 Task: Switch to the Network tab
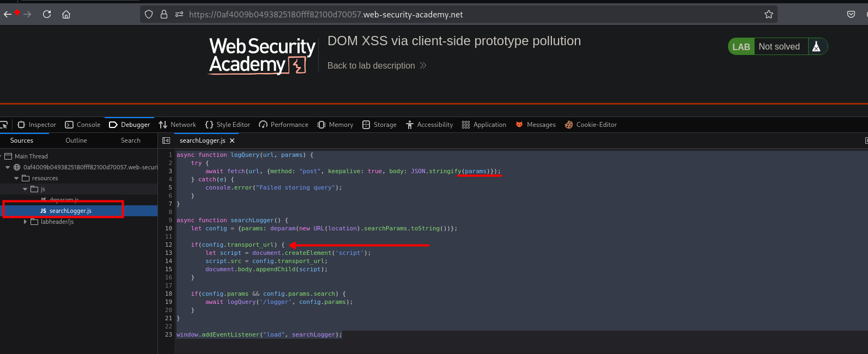[x=178, y=125]
